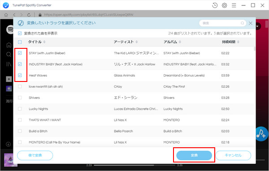Click the Heat Waves title text
The height and width of the screenshot is (171, 269).
click(x=38, y=75)
